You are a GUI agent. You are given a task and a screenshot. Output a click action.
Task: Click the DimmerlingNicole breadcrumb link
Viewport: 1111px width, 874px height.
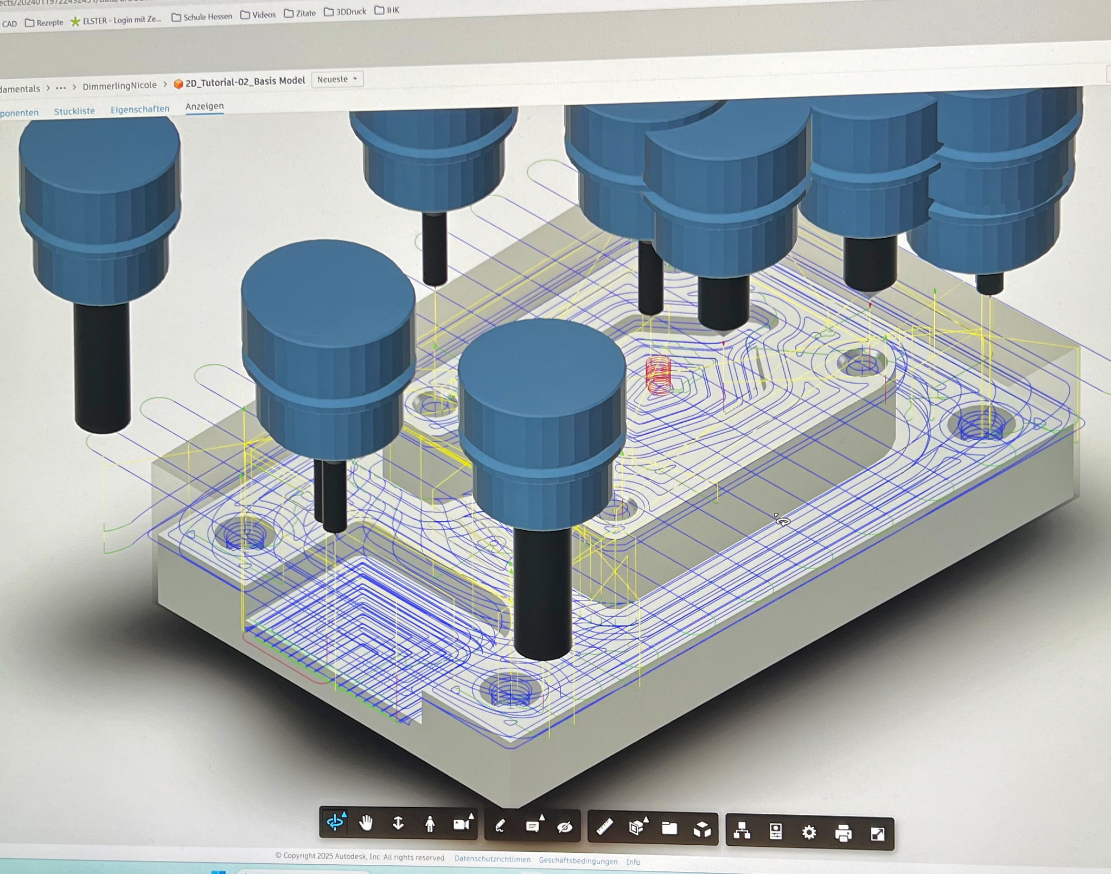119,85
